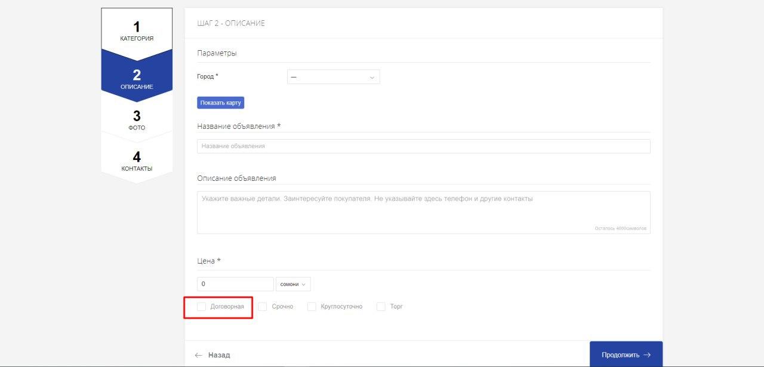Check the Круглосуточно option
764x367 pixels.
click(x=312, y=307)
